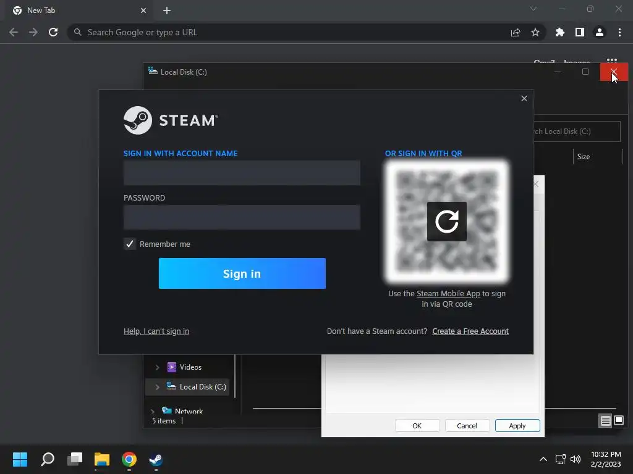The height and width of the screenshot is (474, 633).
Task: Open Steam from the taskbar
Action: 156,459
